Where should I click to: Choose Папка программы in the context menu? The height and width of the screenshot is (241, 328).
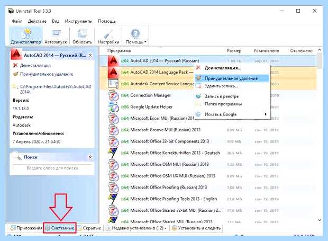click(x=232, y=104)
